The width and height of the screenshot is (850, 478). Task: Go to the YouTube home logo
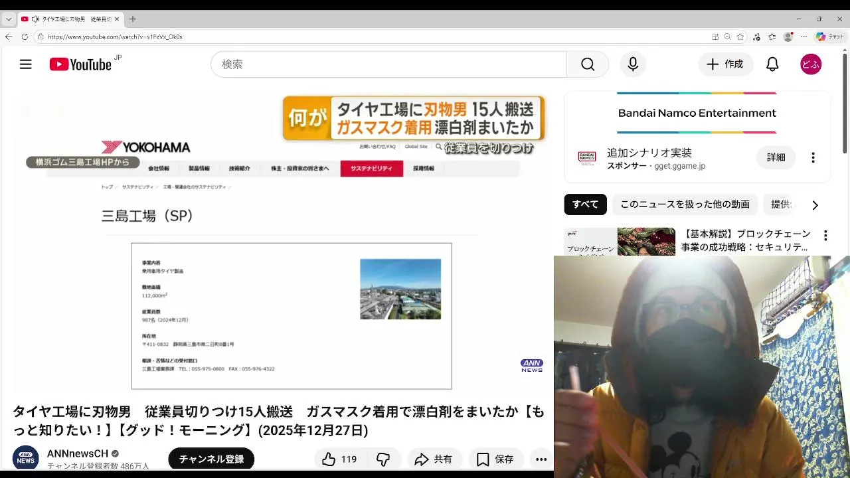pos(80,64)
